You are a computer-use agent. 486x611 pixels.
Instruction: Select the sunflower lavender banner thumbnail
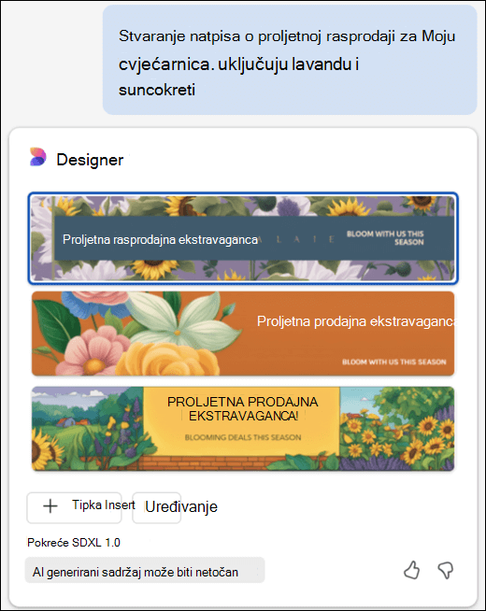coord(243,238)
